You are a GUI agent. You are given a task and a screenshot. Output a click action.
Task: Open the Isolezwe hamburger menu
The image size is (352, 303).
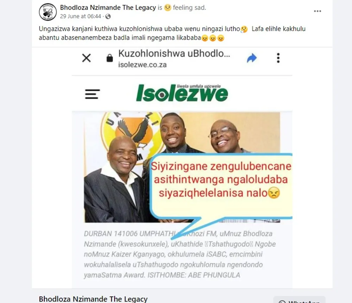[92, 94]
